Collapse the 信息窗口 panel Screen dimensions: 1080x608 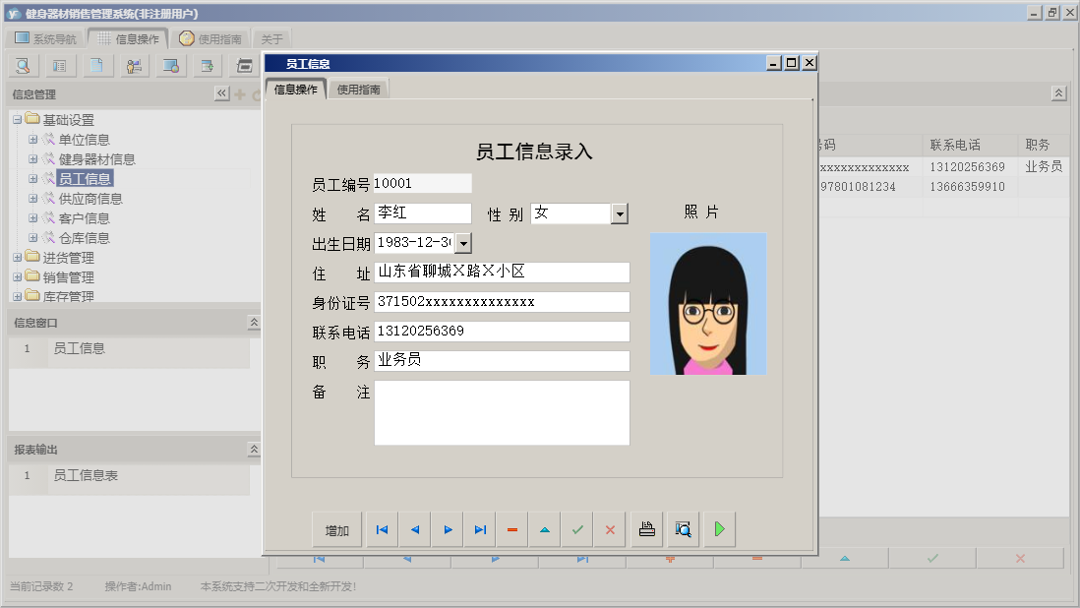pos(254,323)
